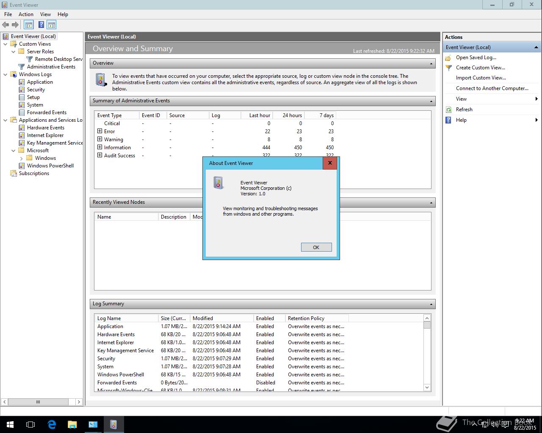This screenshot has height=433, width=542.
Task: Click Event Viewer (Local) root tree icon
Action: 6,36
